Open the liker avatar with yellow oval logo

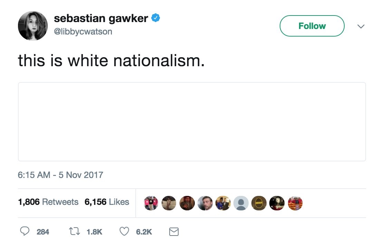coord(258,203)
